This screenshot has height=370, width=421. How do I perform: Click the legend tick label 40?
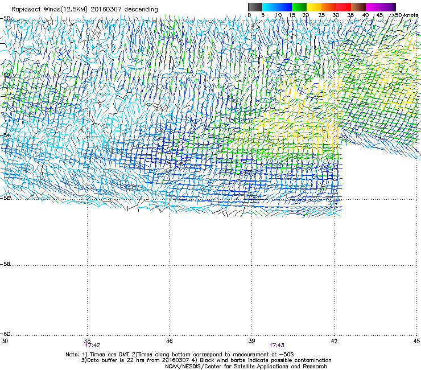(x=365, y=15)
